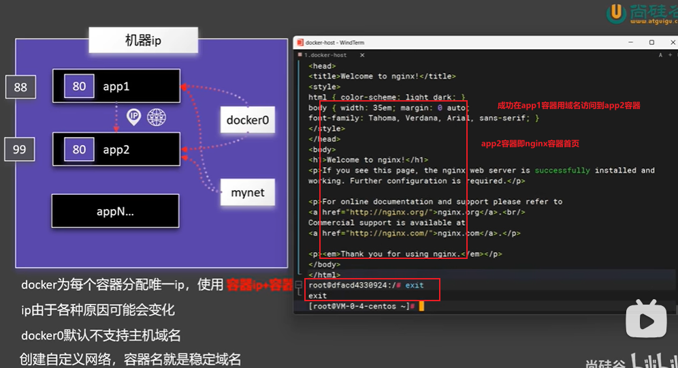This screenshot has width=678, height=368.
Task: Click the 'html { color-scheme: light dark; }' line
Action: 387,97
